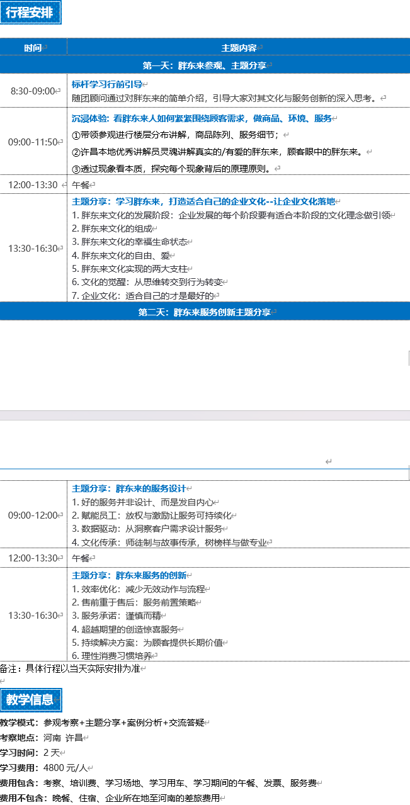Click item 6. 理性消费习惯培养
410x805 pixels.
click(x=111, y=656)
